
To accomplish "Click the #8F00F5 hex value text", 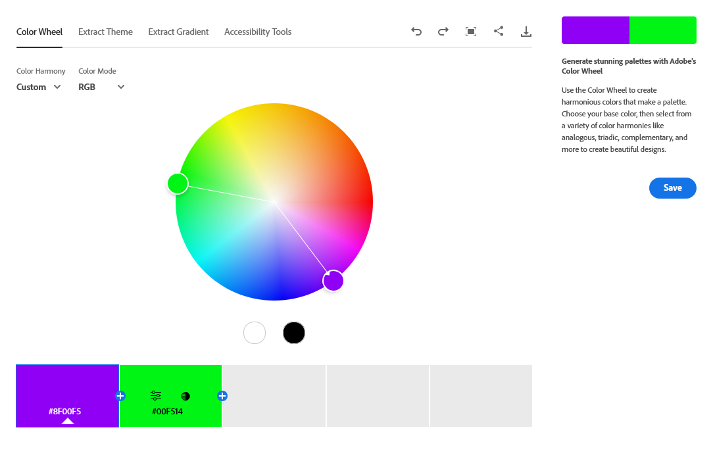I will click(64, 412).
